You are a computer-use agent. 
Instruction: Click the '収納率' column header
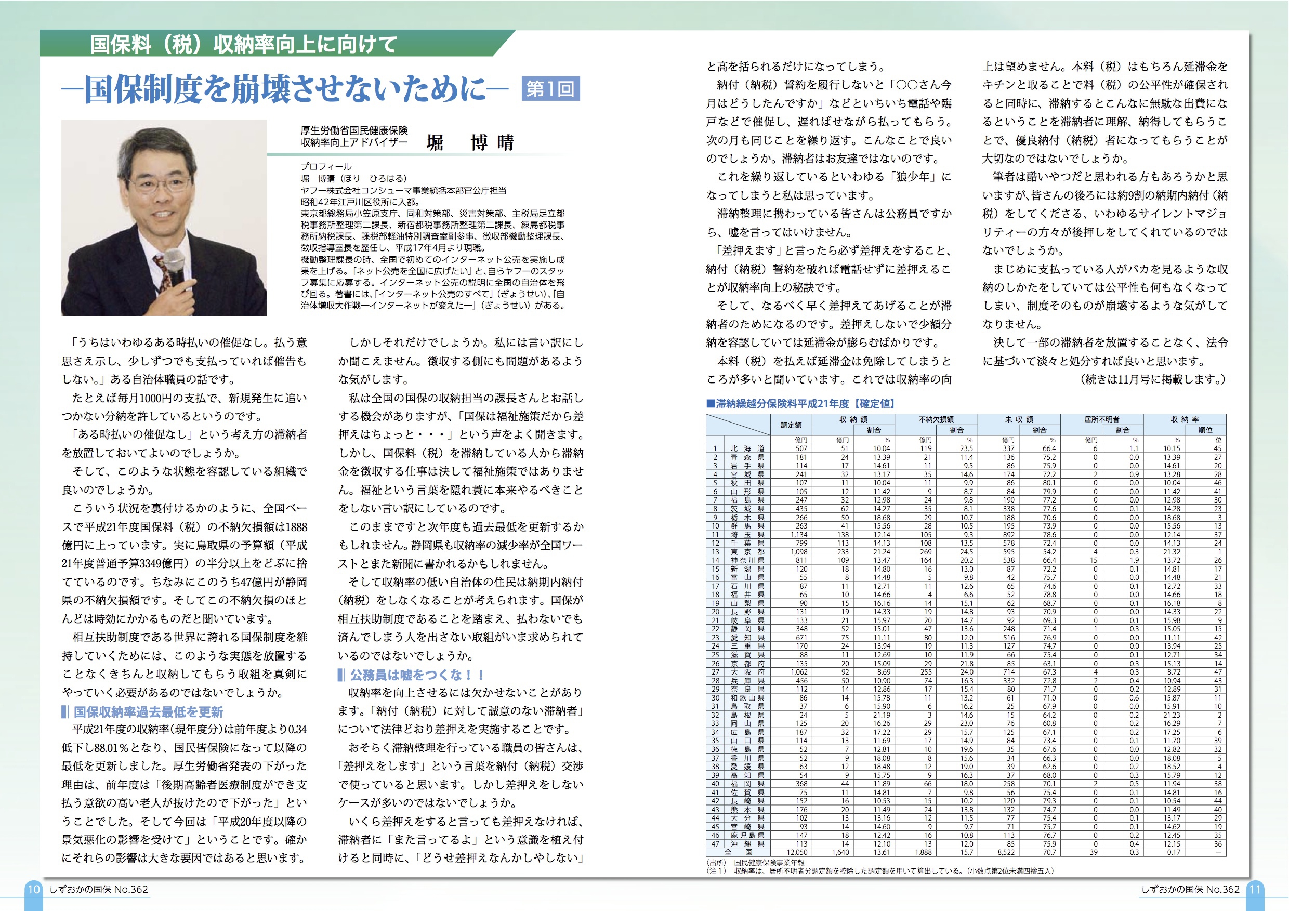click(x=1185, y=419)
